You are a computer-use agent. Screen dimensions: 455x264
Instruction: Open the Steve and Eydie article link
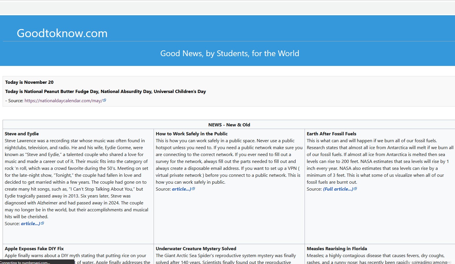(31, 224)
